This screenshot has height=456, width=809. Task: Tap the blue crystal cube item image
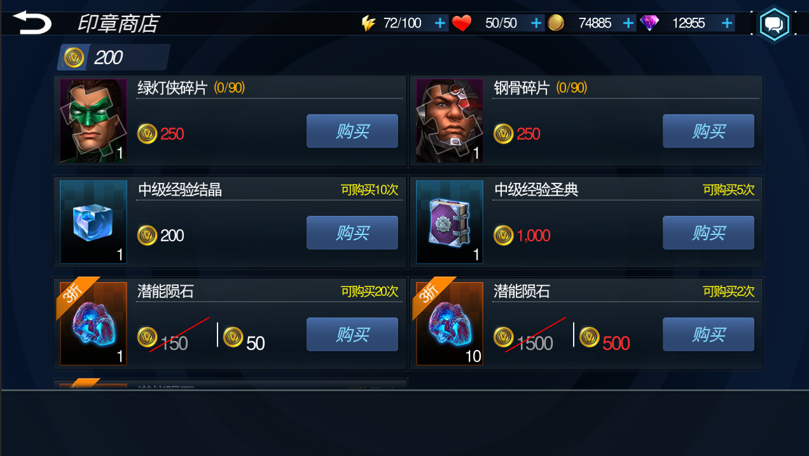coord(93,222)
